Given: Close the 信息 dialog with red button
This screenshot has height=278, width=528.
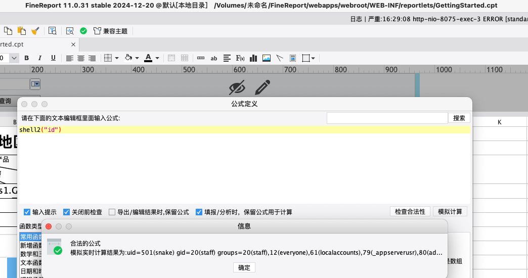Looking at the screenshot, I should click(49, 226).
